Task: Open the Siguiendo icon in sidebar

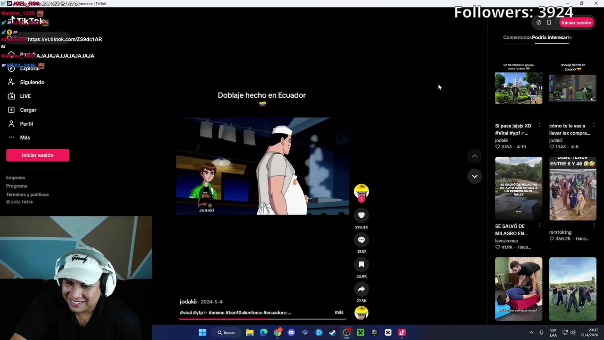Action: coord(11,82)
